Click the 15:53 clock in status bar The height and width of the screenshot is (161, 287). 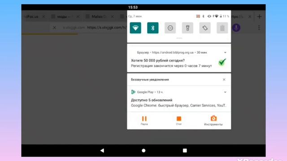coord(133,7)
